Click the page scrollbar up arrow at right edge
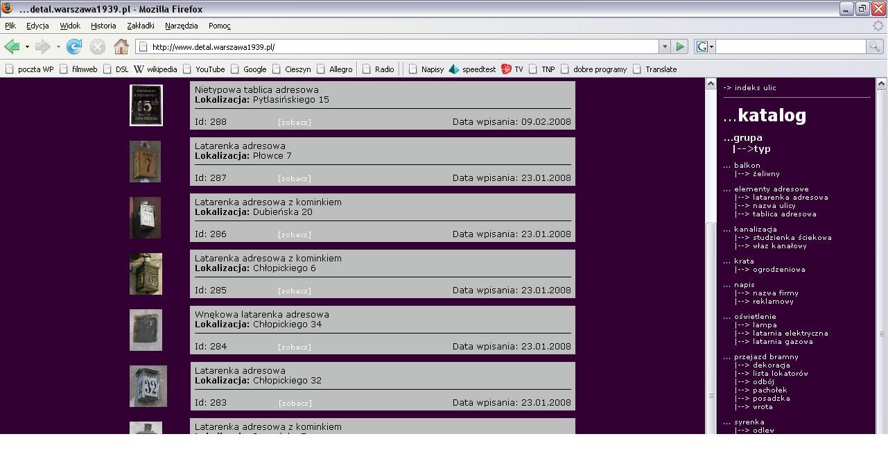This screenshot has height=450, width=888. click(882, 84)
